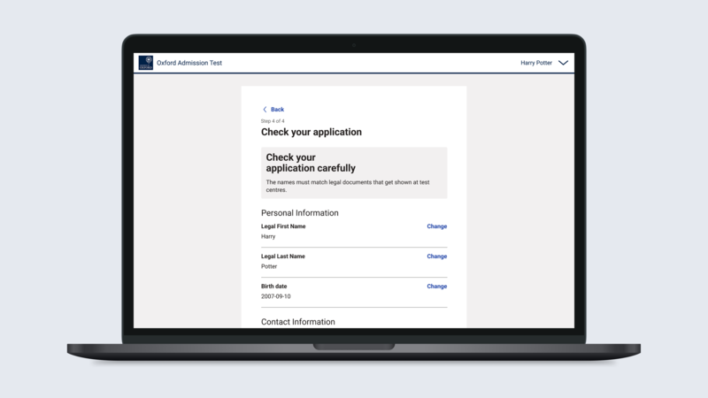Viewport: 708px width, 398px height.
Task: Click the Birth date field label
Action: pyautogui.click(x=273, y=287)
